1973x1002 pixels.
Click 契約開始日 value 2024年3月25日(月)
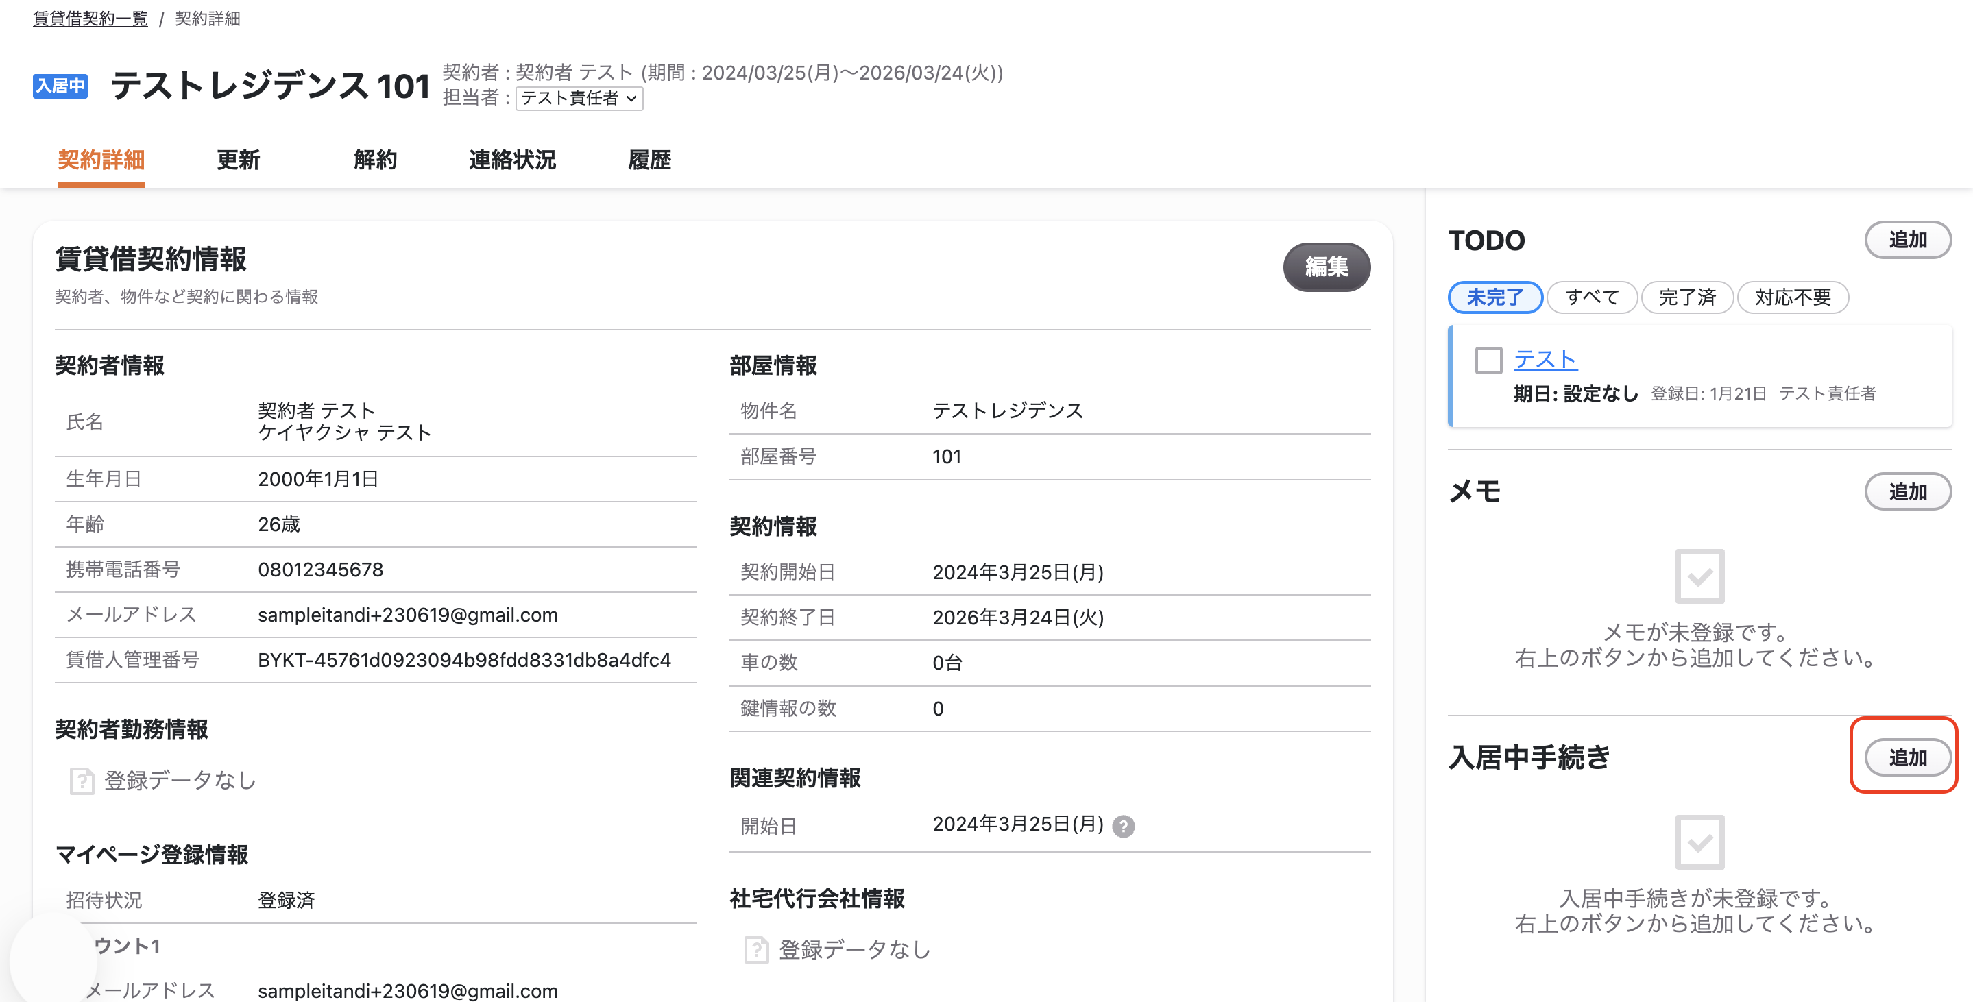[1018, 572]
